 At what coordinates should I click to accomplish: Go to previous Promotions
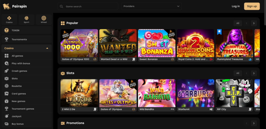pos(247,123)
